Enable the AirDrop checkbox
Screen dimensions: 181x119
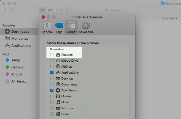coord(52,67)
